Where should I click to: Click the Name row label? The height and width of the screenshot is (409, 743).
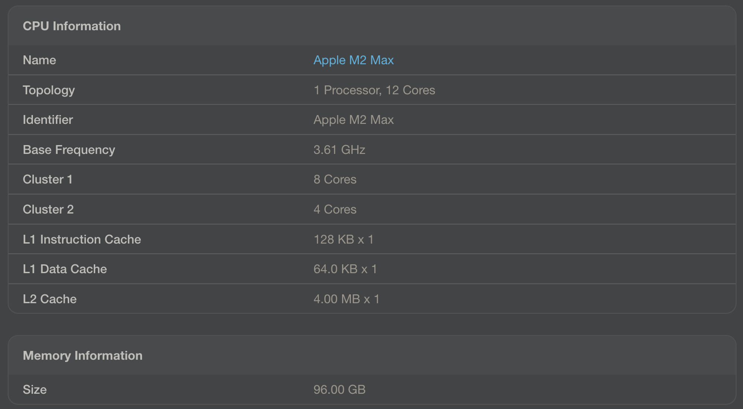(39, 60)
